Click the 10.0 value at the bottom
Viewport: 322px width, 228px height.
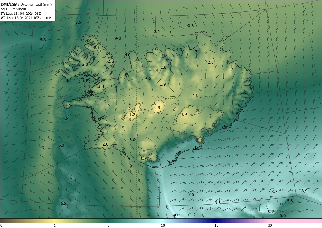coord(175,215)
